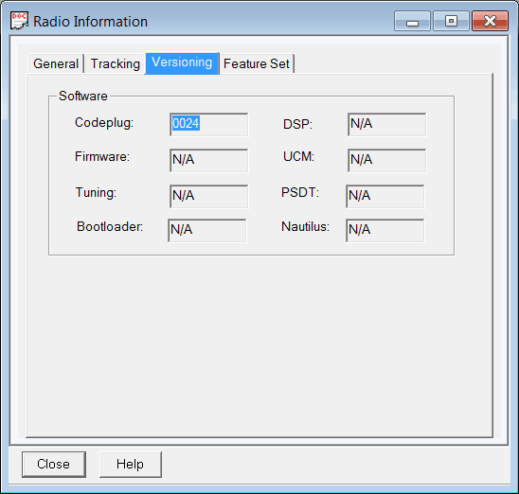
Task: Click the Bootloader version field
Action: pyautogui.click(x=207, y=230)
